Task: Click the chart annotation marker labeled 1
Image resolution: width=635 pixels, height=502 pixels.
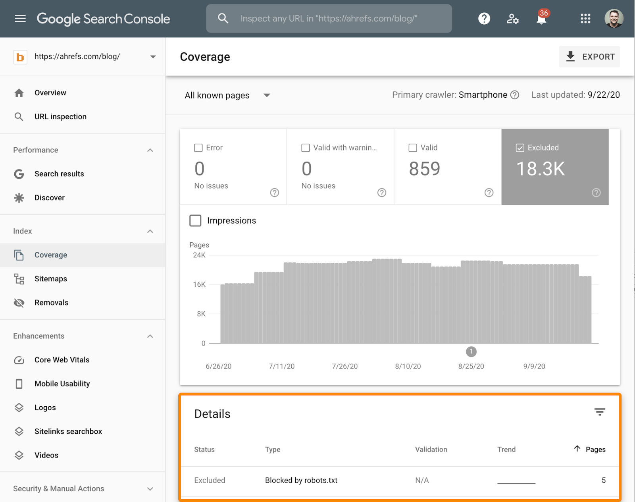Action: coord(471,351)
